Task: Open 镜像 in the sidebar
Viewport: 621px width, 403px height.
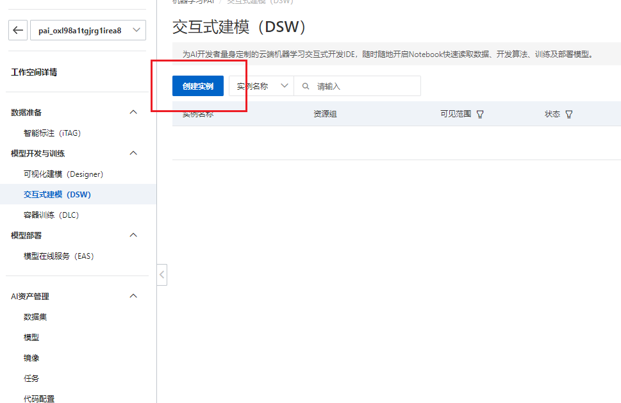Action: click(31, 358)
